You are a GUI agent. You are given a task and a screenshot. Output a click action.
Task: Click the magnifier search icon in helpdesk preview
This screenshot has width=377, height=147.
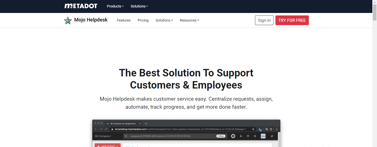click(x=126, y=136)
